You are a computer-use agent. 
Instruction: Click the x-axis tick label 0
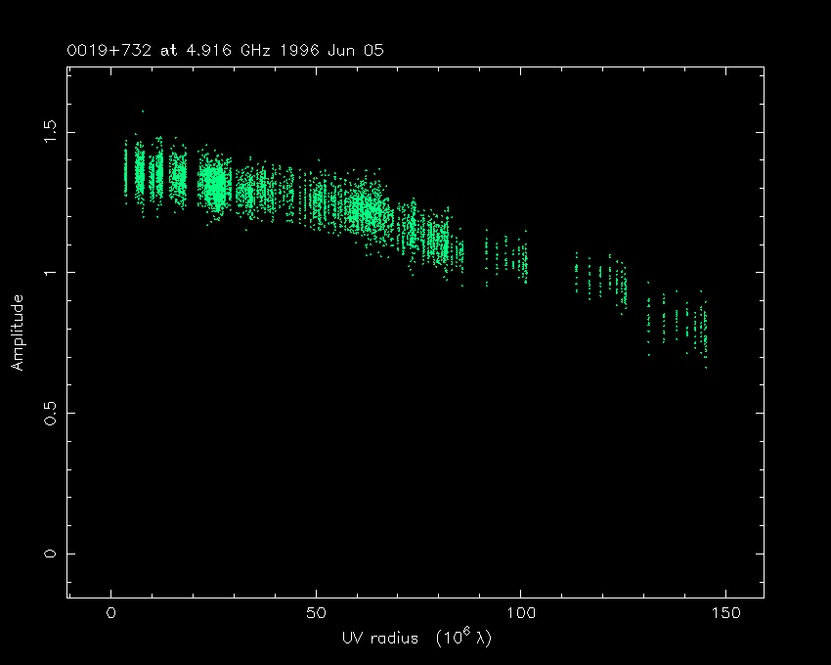click(111, 613)
